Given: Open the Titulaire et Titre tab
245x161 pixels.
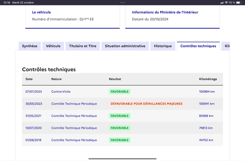Looking at the screenshot, I should click(83, 46).
